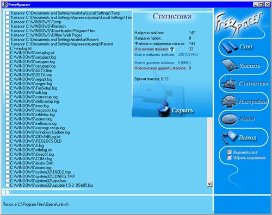Select the C:\WINDOWS\COM+.log entry text
The height and width of the screenshot is (215, 272).
pyautogui.click(x=31, y=159)
